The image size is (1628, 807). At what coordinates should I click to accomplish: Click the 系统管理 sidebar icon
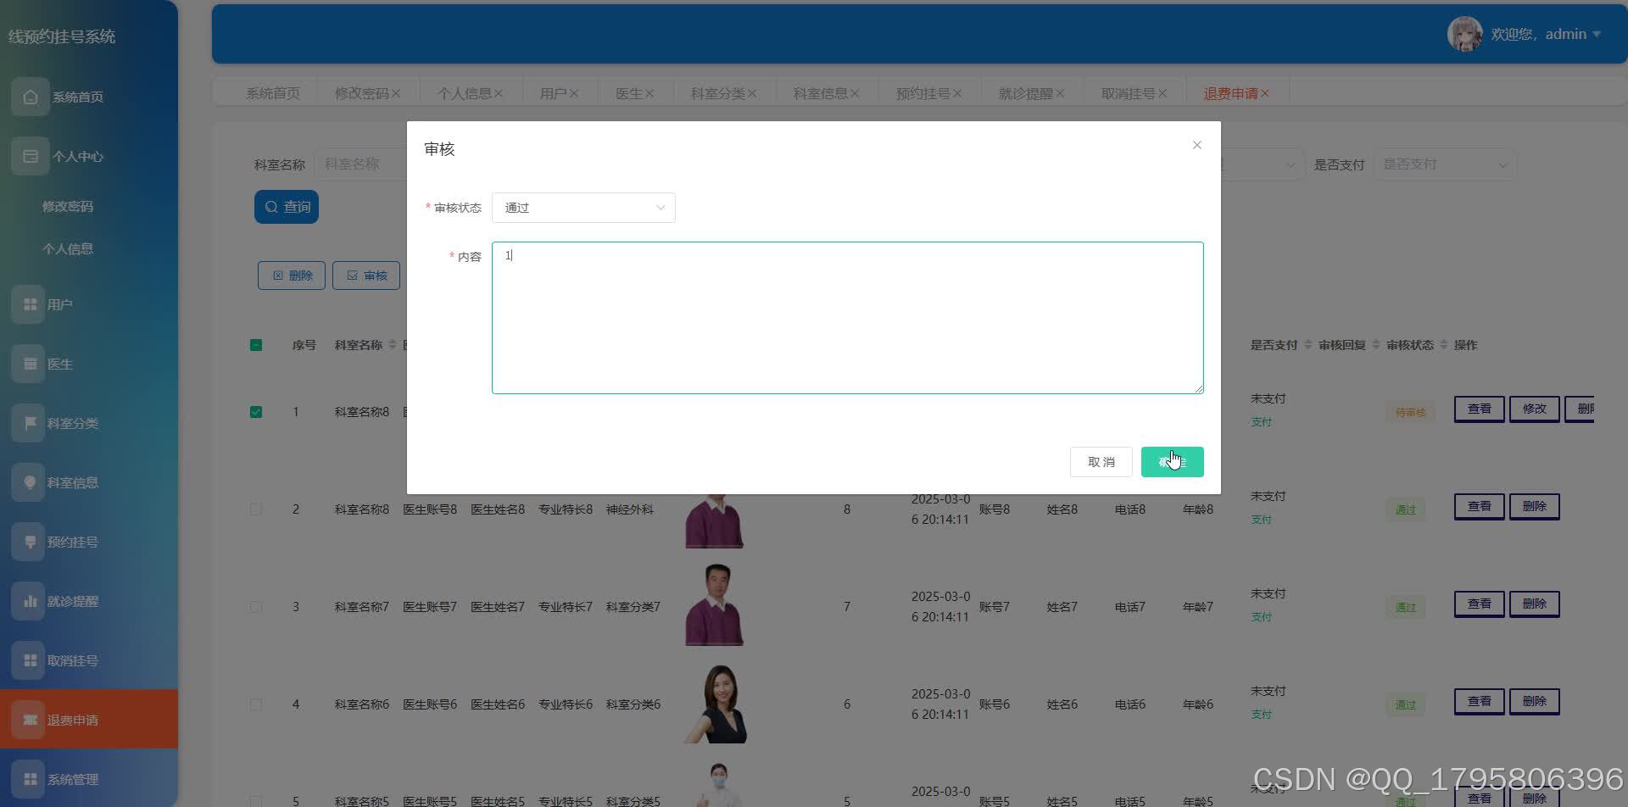tap(30, 779)
